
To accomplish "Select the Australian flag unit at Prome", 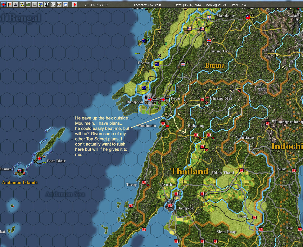I will pos(157,64).
